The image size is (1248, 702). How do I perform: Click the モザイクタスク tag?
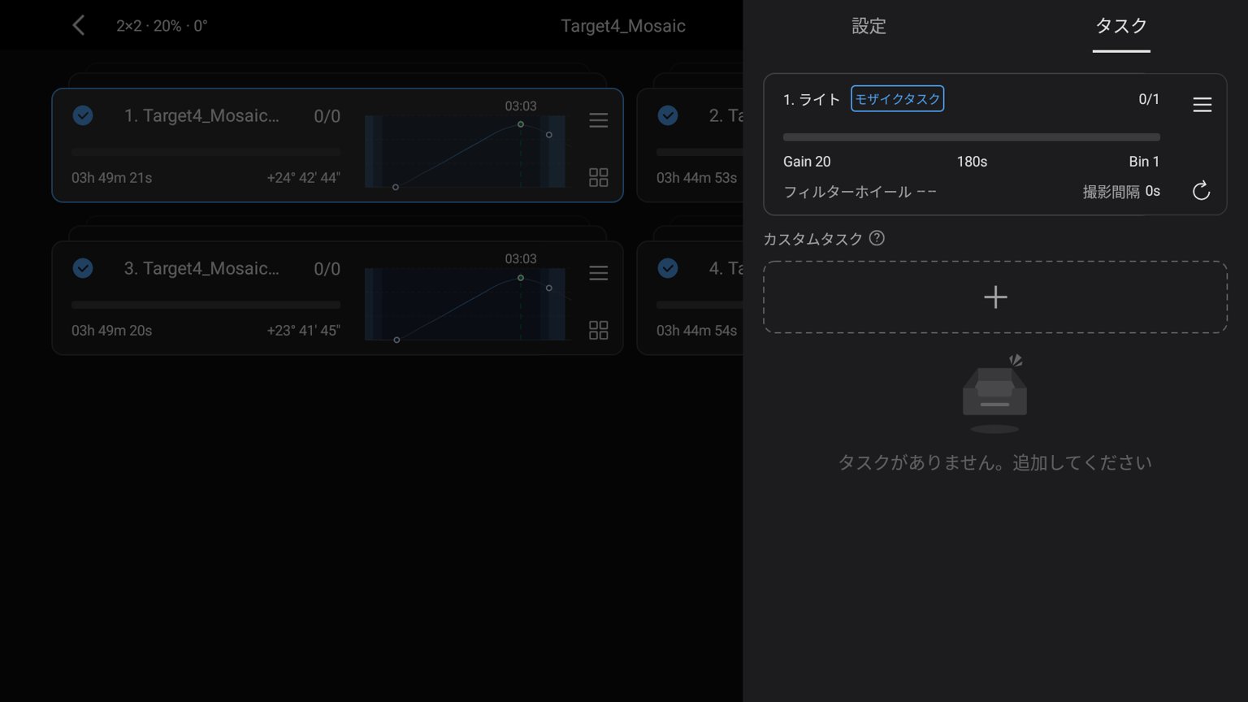coord(898,99)
